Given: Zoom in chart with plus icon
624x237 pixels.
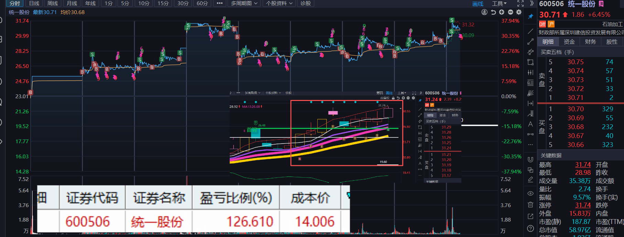Looking at the screenshot, I should [x=502, y=12].
